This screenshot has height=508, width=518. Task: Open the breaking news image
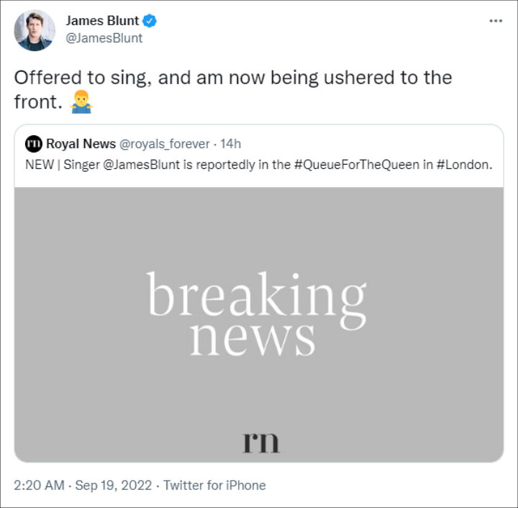[259, 325]
